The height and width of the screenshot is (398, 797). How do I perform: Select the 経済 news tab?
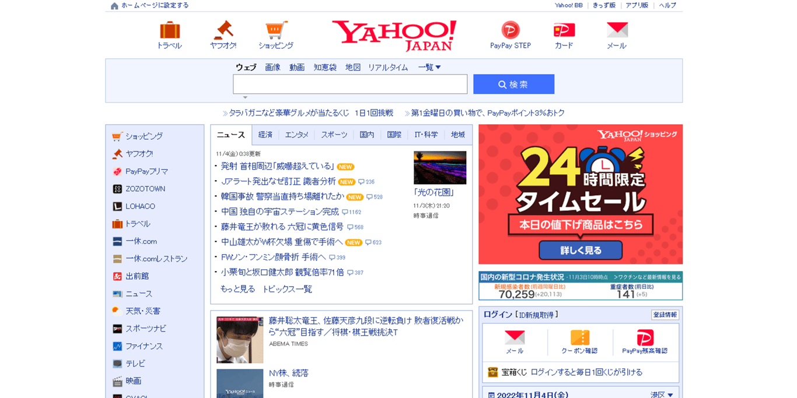(265, 135)
